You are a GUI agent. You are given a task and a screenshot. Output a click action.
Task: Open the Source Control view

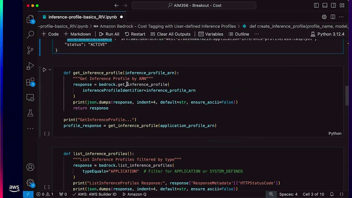tap(31, 50)
